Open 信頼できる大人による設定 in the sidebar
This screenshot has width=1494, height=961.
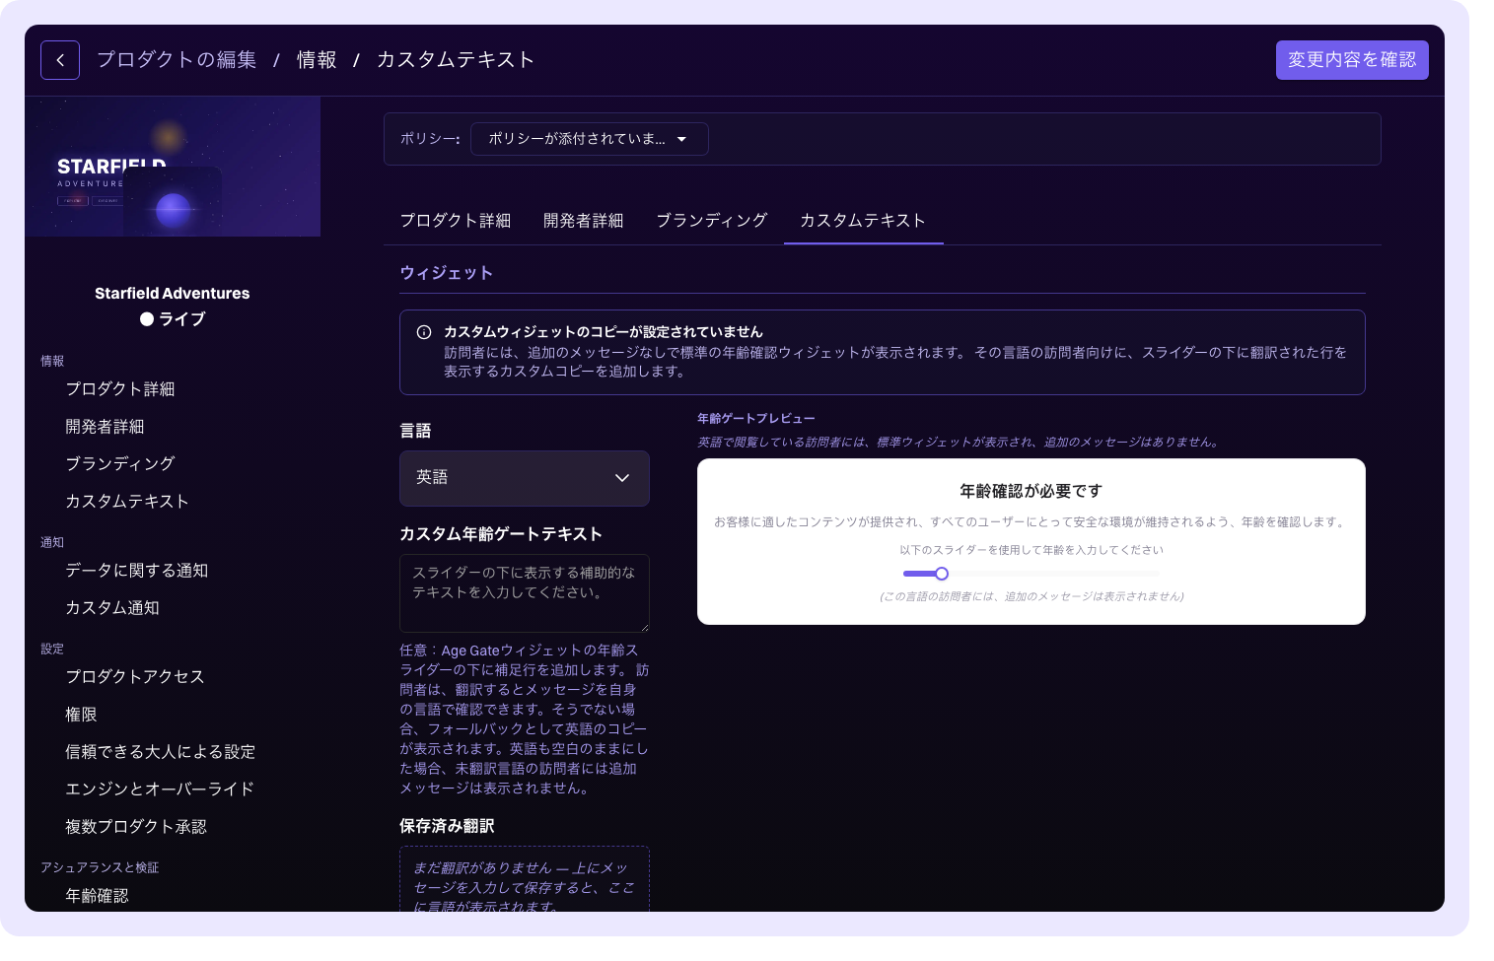[161, 752]
